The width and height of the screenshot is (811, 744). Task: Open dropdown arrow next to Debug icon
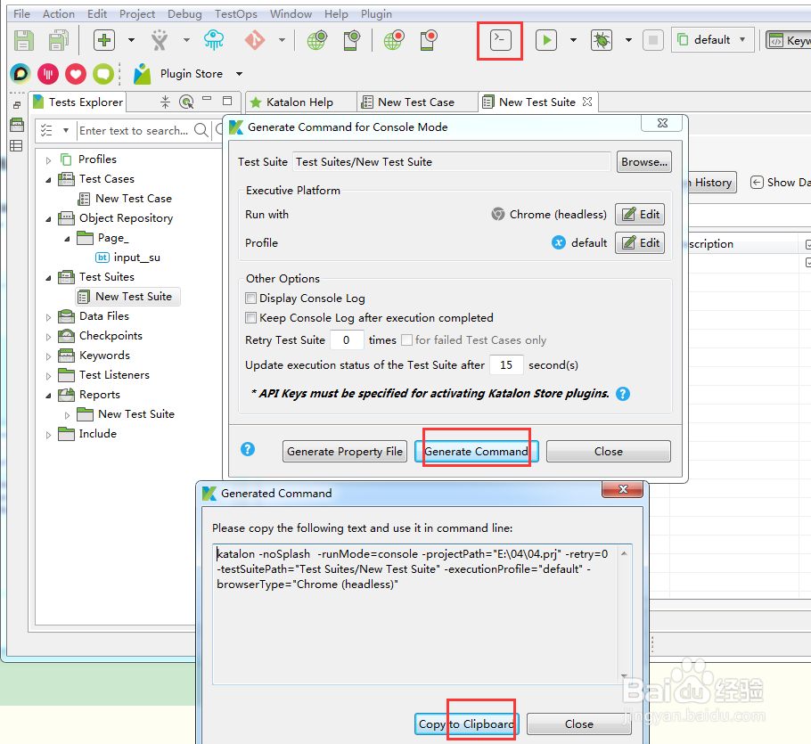(628, 40)
